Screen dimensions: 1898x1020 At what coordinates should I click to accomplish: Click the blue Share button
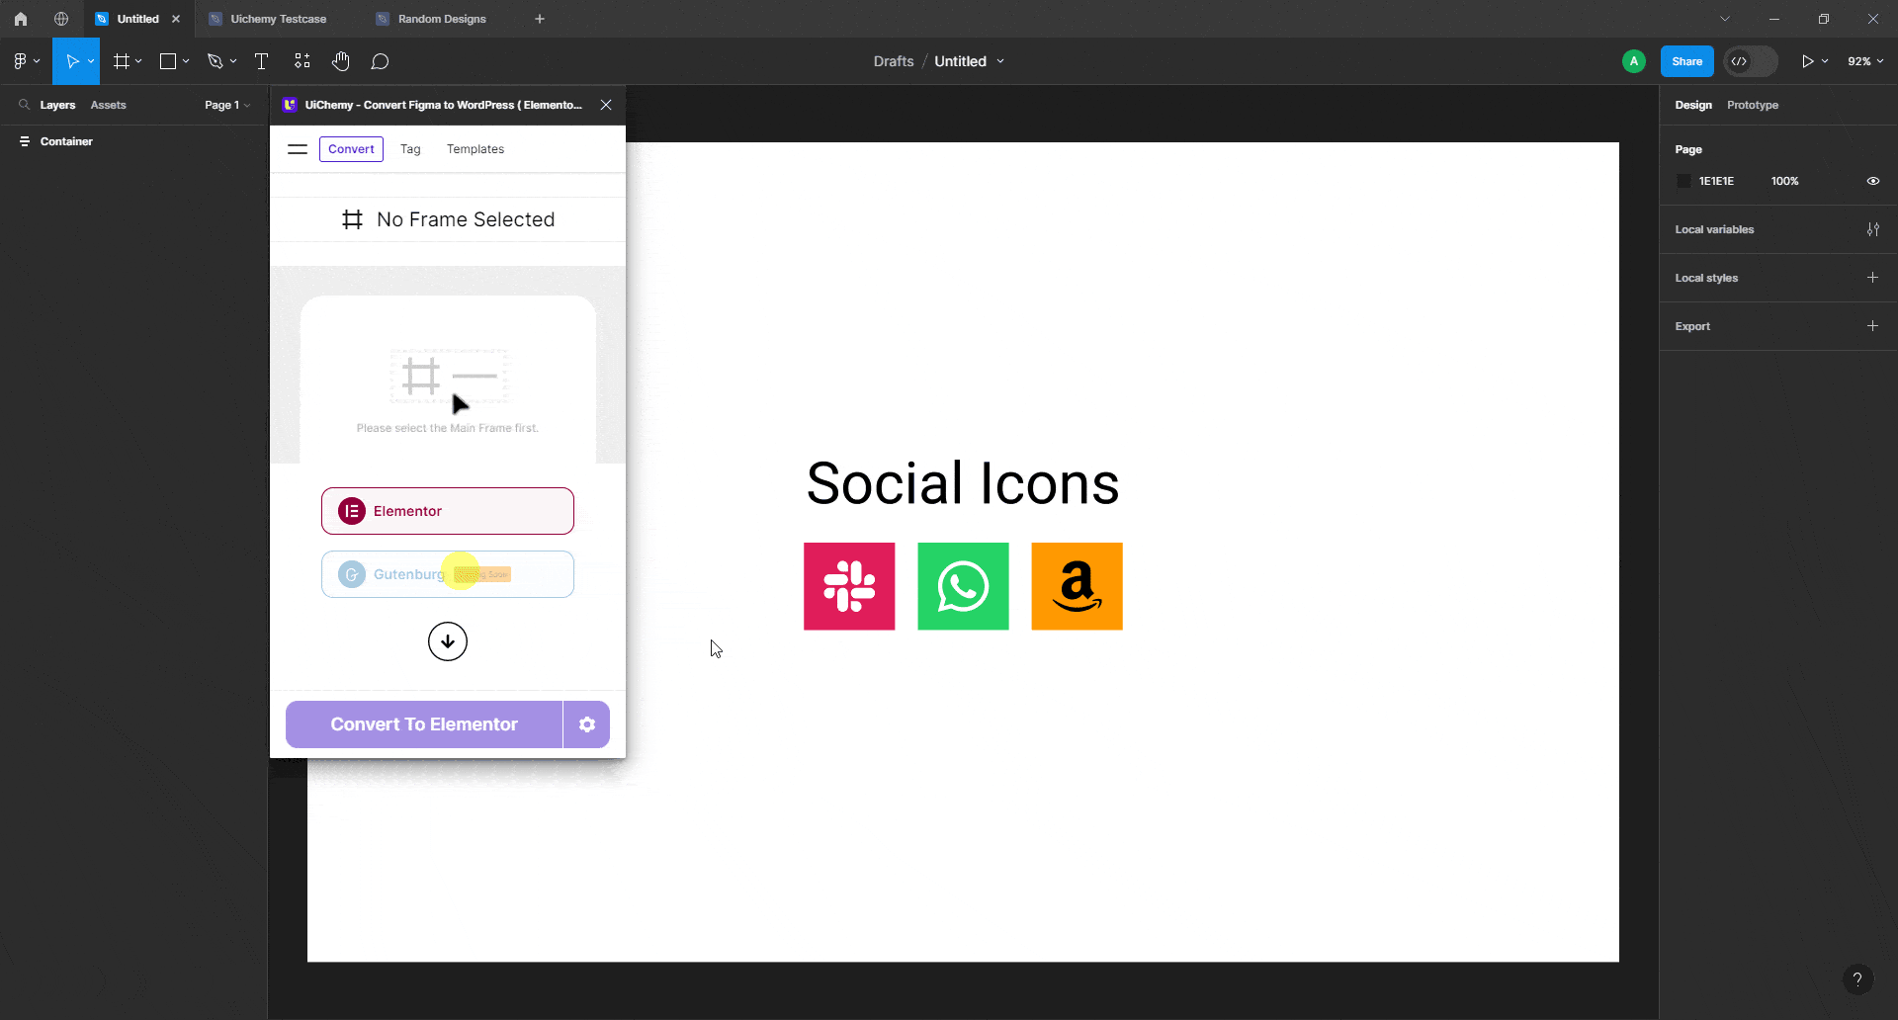tap(1686, 61)
